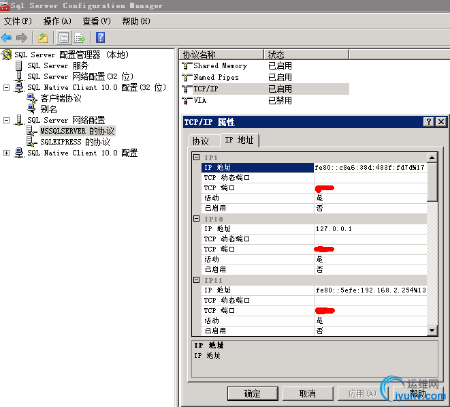Click the 确定 button
The height and width of the screenshot is (407, 450).
coord(253,393)
